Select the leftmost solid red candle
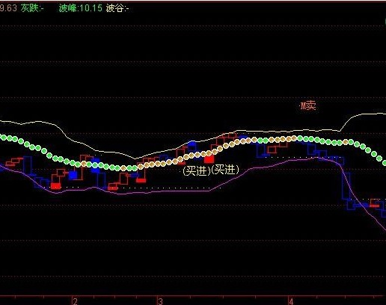This screenshot has height=305, width=386. (55, 186)
